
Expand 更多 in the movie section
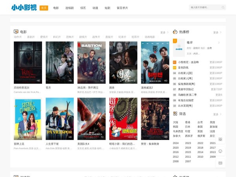(x=164, y=32)
